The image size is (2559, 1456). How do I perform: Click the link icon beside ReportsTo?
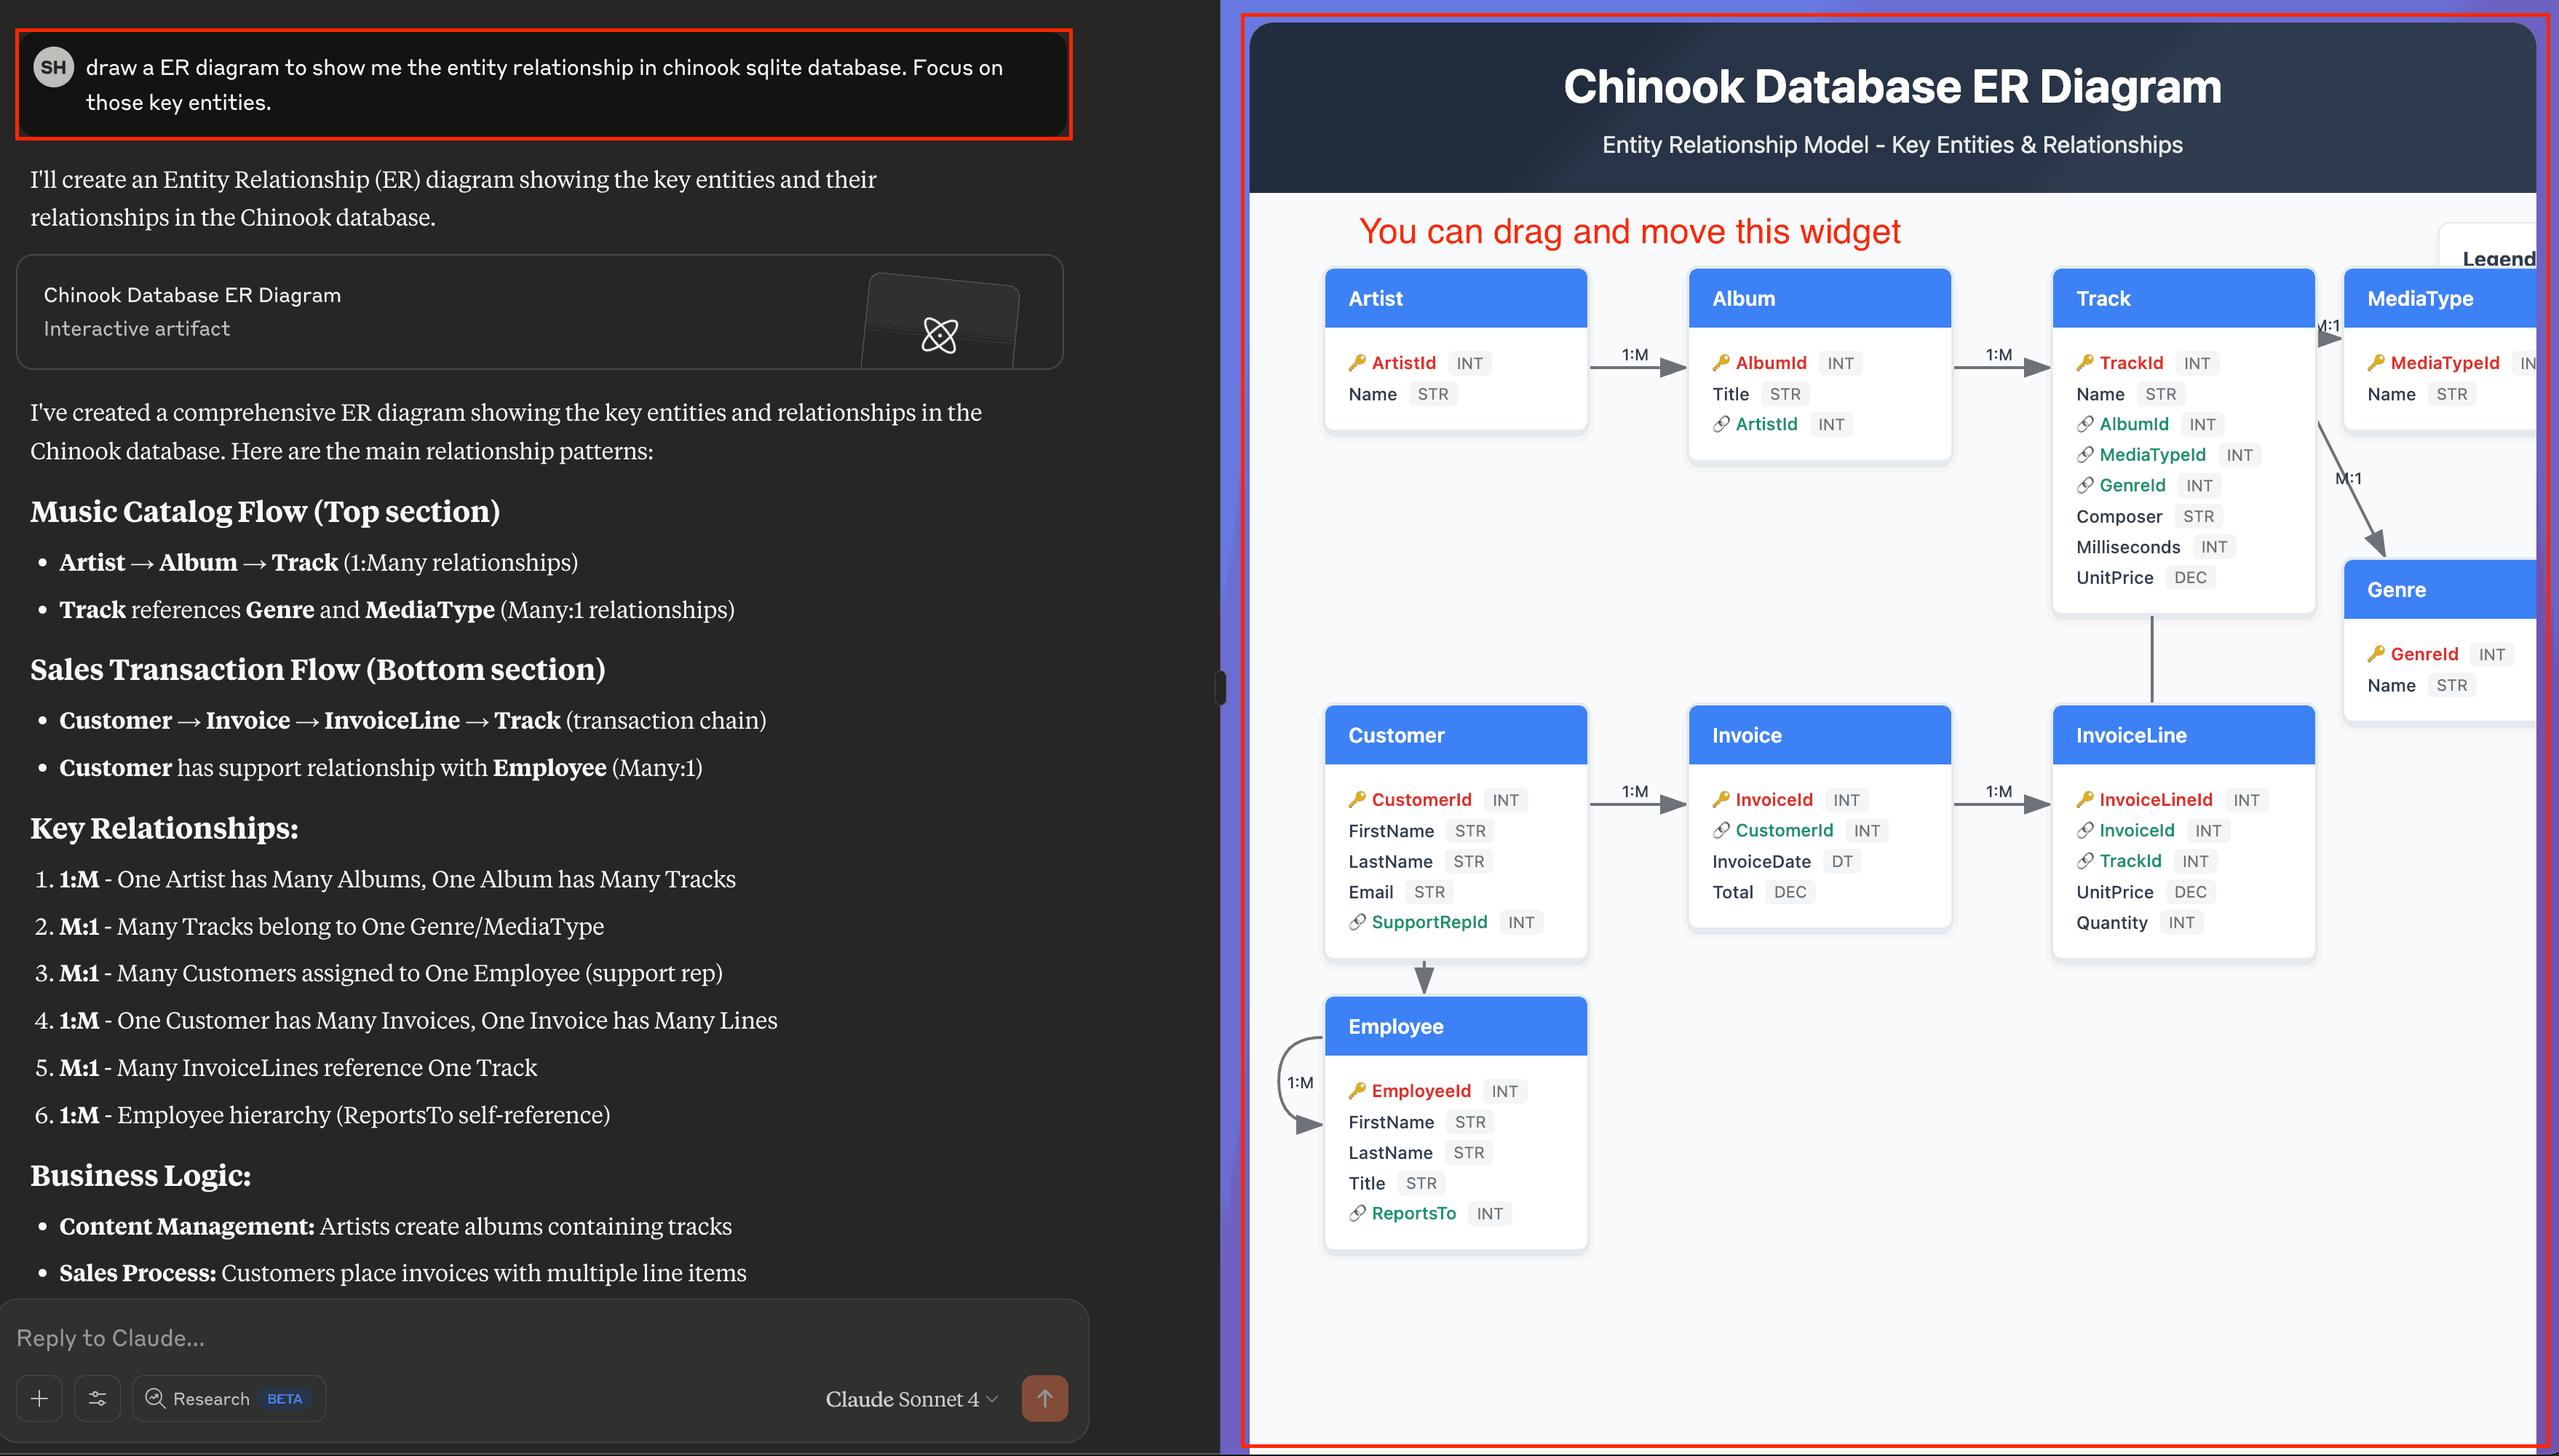[x=1357, y=1213]
